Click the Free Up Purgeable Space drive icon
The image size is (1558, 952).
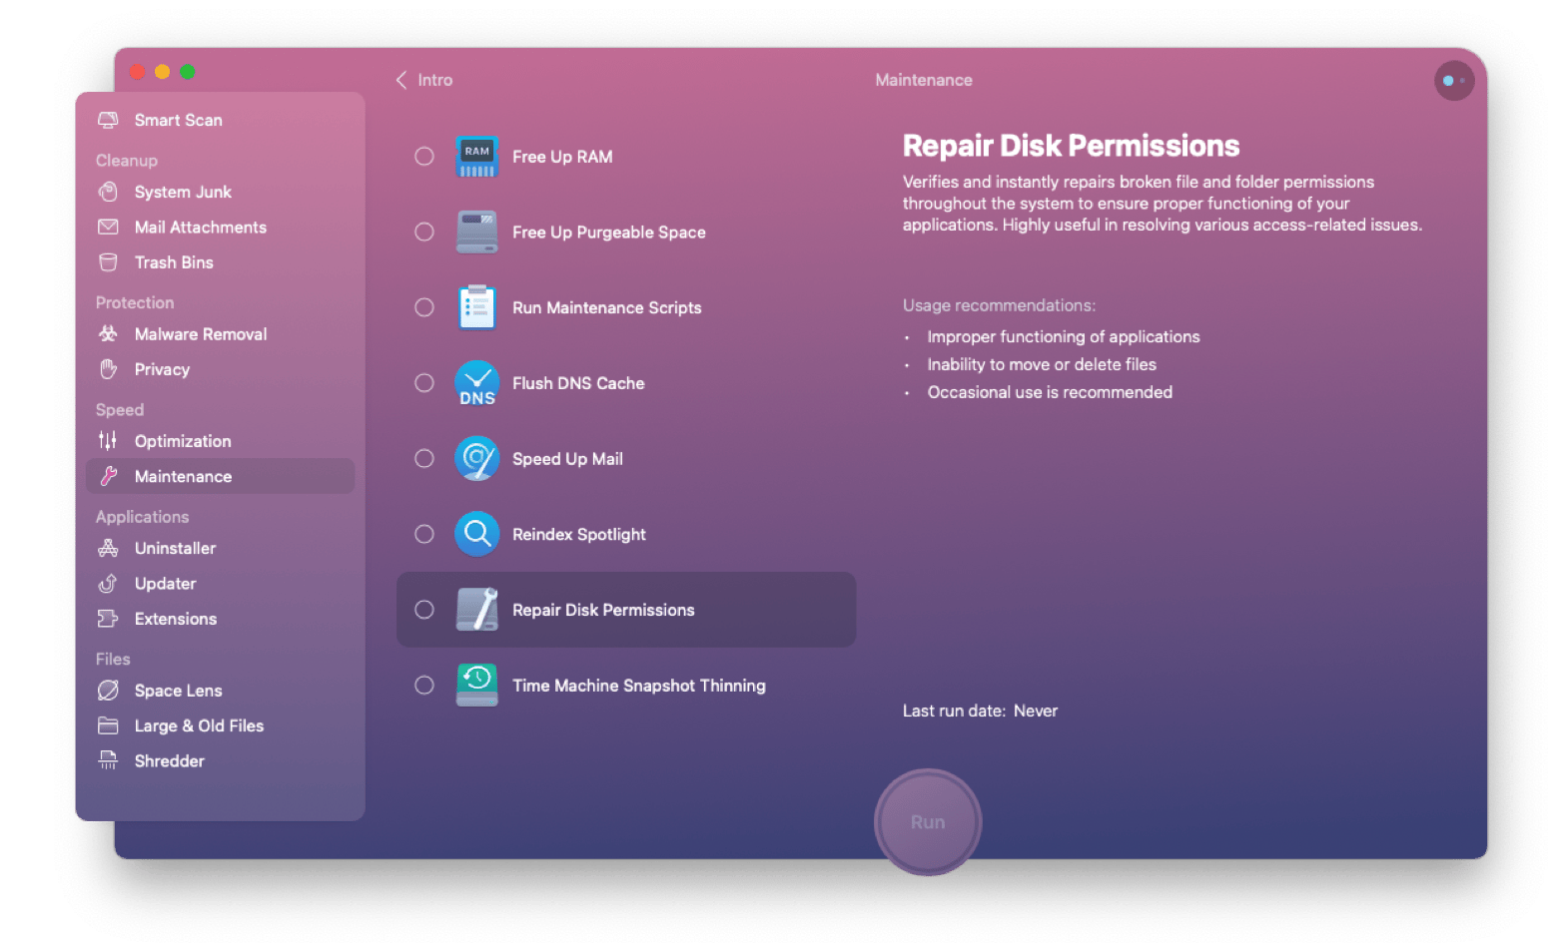click(x=477, y=232)
